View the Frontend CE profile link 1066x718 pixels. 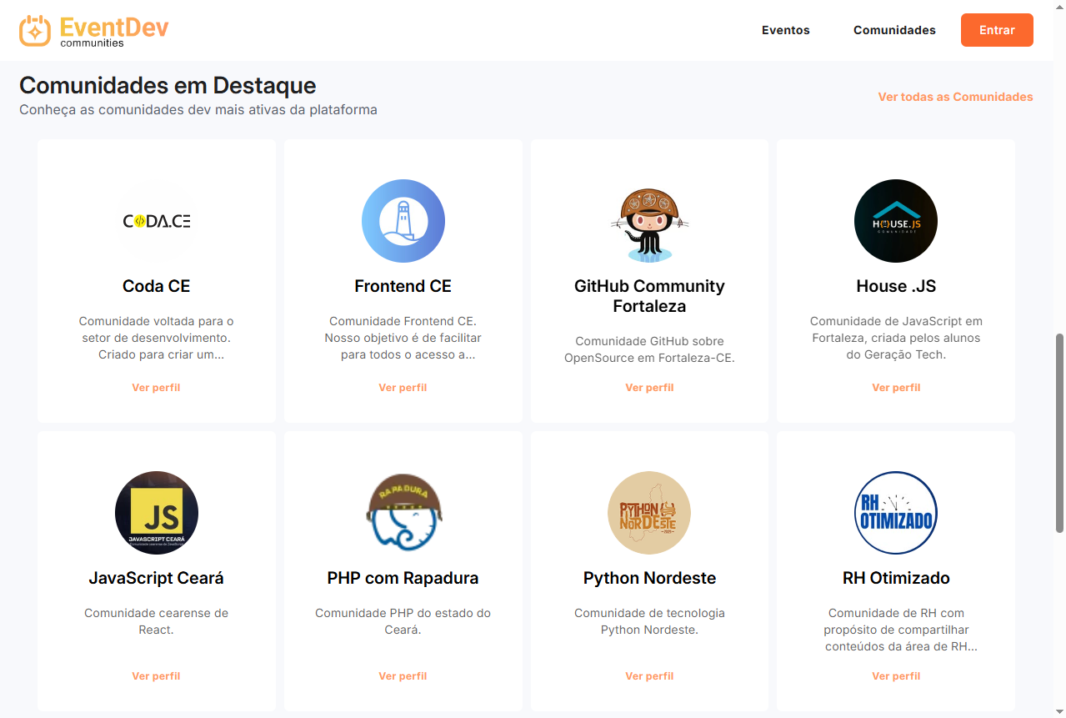[x=403, y=388]
